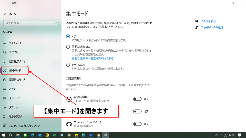Open Excel from the taskbar

tap(54, 135)
